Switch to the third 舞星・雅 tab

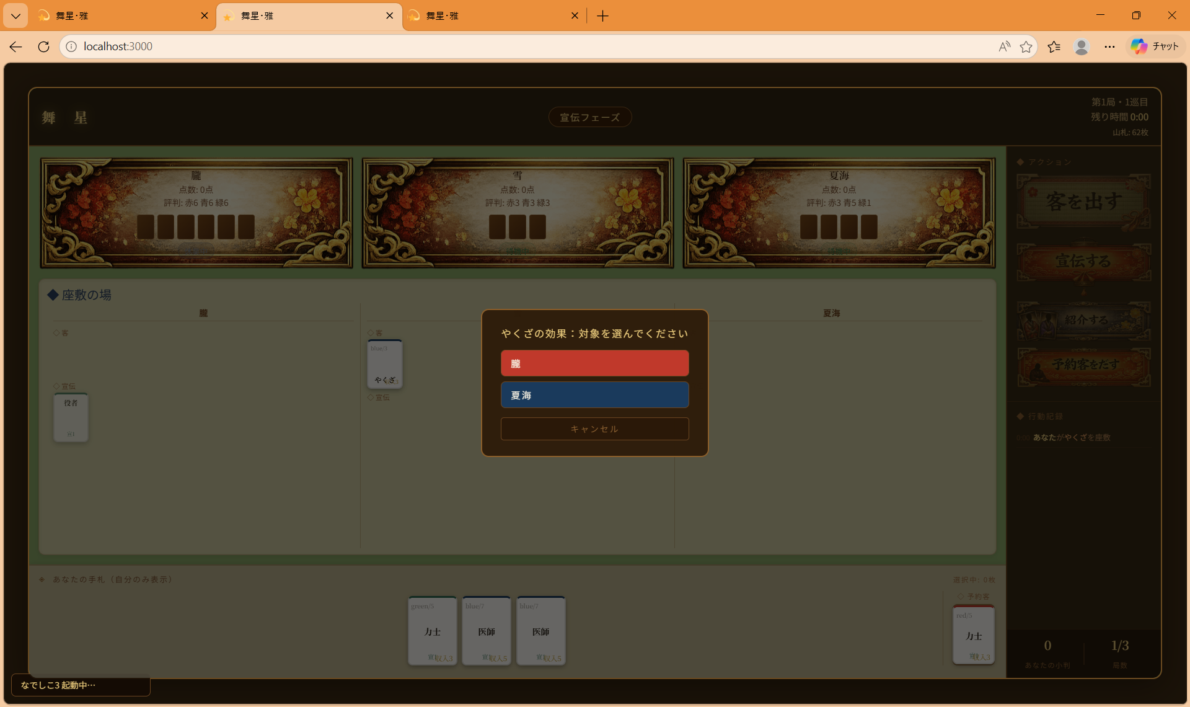coord(490,16)
